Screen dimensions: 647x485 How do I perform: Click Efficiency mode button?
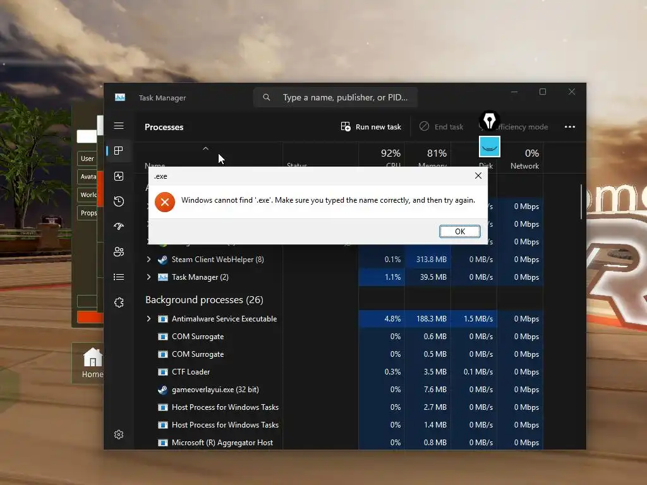click(514, 126)
